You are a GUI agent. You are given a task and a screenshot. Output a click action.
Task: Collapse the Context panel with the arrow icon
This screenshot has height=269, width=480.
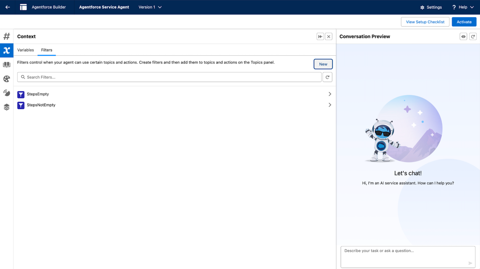(x=320, y=36)
